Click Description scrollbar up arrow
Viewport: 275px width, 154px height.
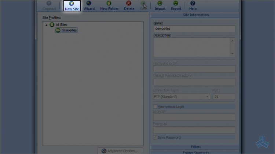pyautogui.click(x=232, y=41)
